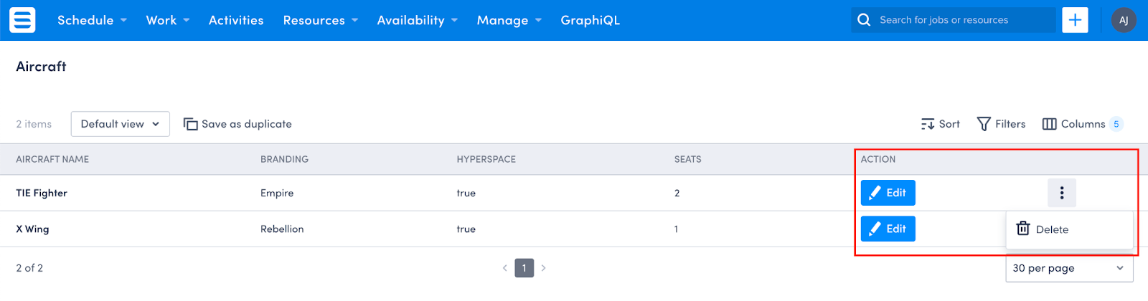
Task: Select page number 1
Action: click(524, 268)
